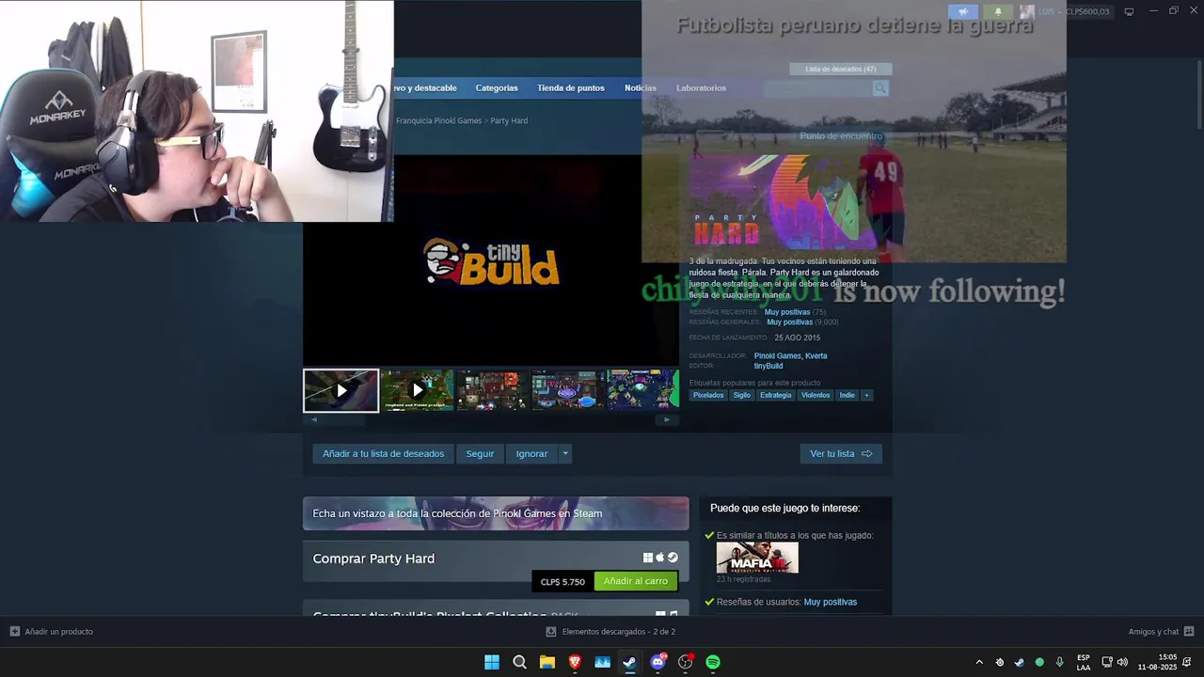This screenshot has height=677, width=1204.
Task: Open Lista de deseados (47)
Action: coord(840,69)
